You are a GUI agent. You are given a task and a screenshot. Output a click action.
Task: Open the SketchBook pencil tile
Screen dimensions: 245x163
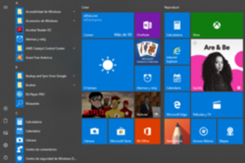click(177, 132)
